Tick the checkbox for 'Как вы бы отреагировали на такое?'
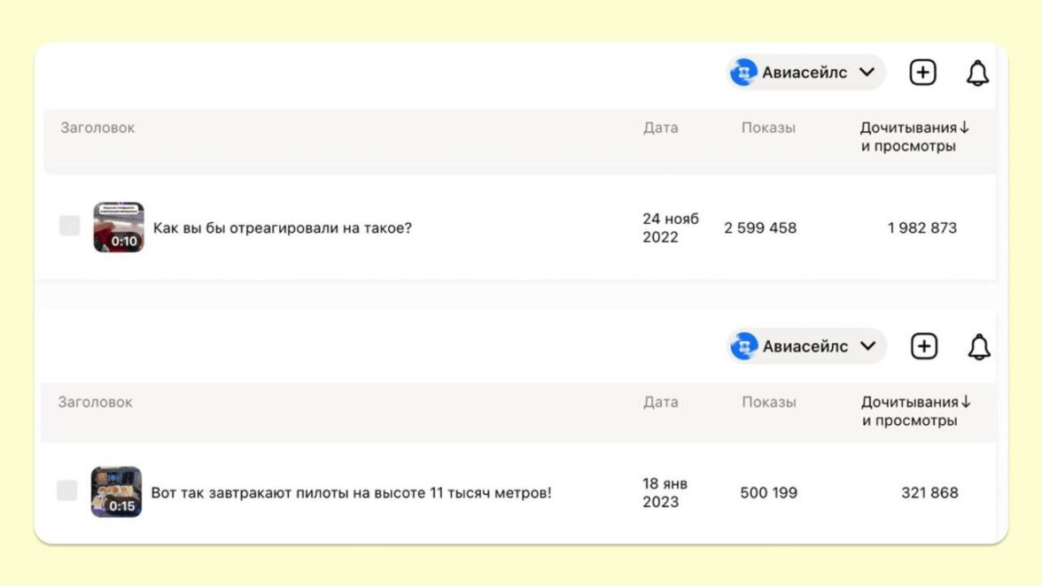 [x=69, y=227]
